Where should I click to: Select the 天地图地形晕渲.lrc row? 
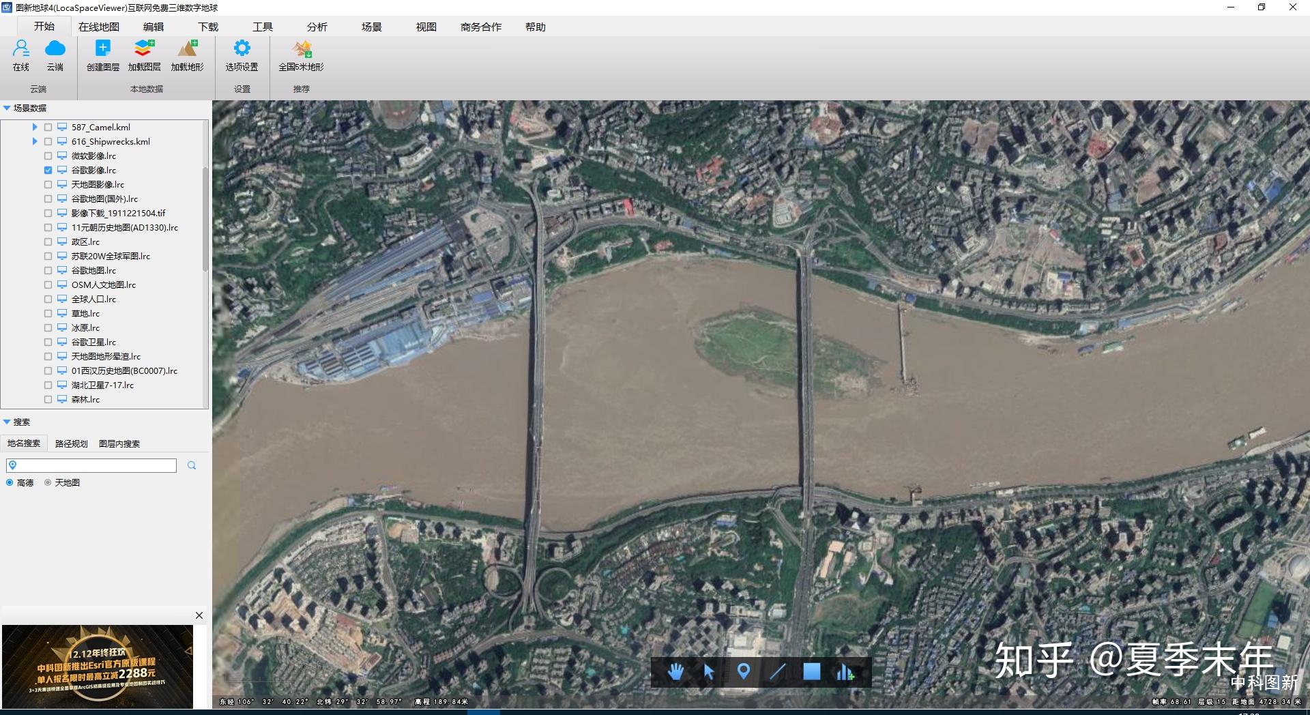[x=106, y=356]
